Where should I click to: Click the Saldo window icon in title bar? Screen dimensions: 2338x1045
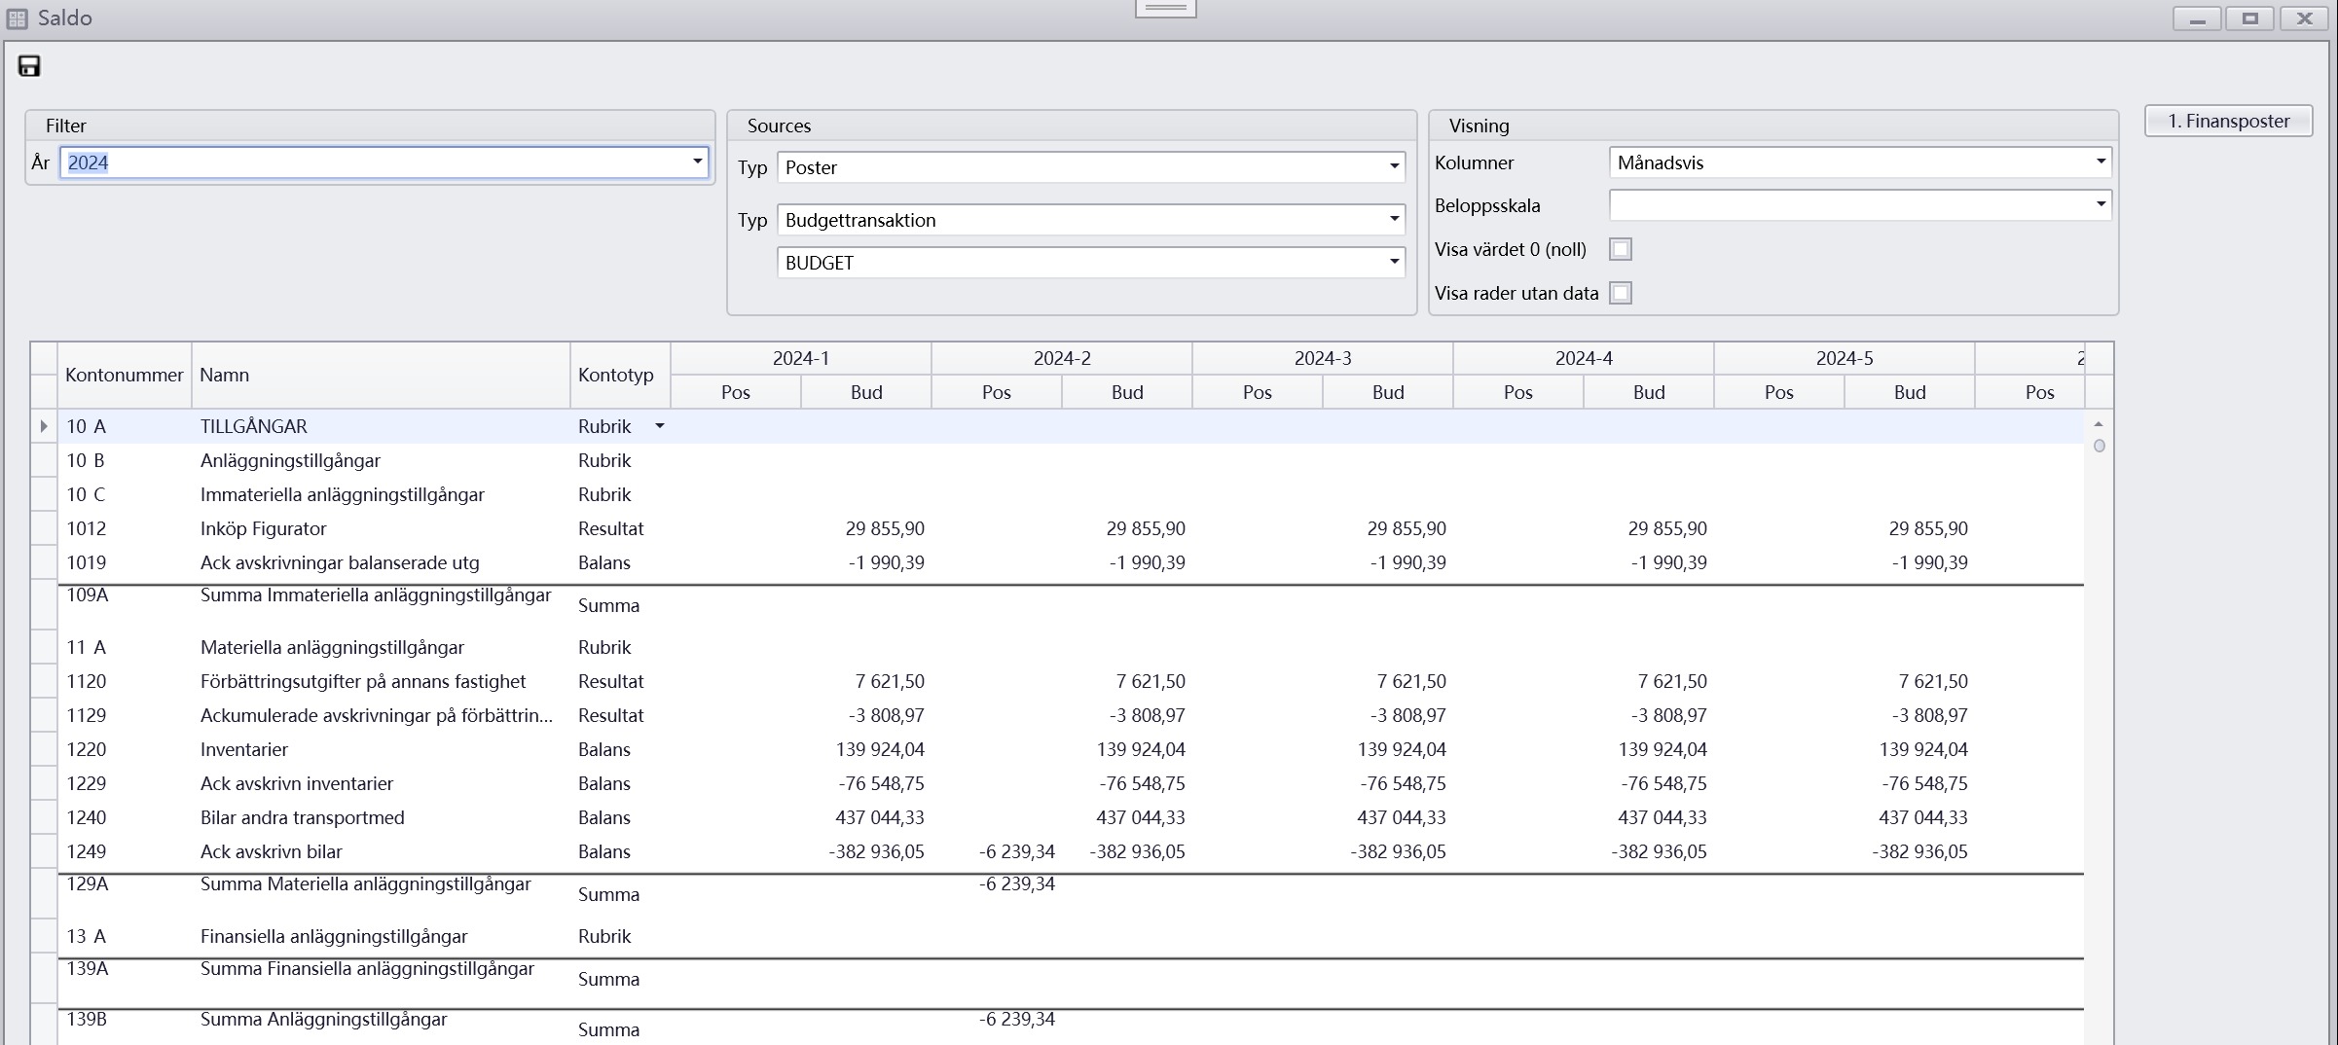[x=18, y=18]
